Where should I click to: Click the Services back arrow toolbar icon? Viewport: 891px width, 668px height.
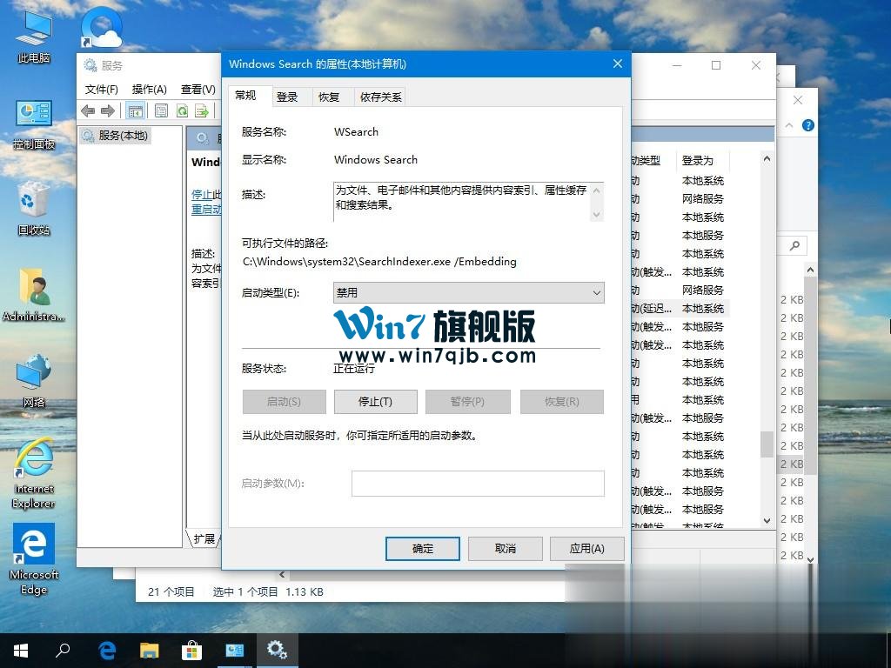[x=88, y=110]
